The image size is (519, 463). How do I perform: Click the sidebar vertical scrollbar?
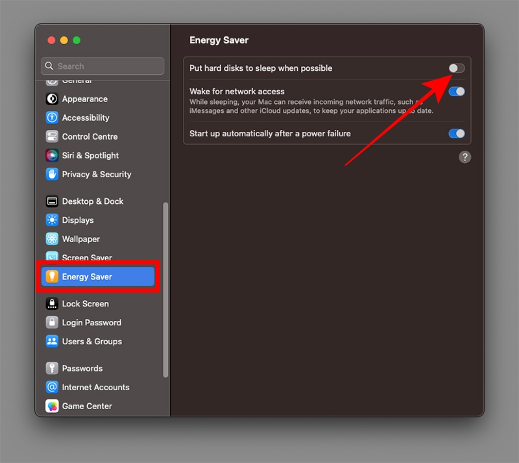click(165, 290)
